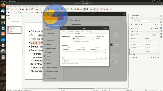Add Ethernet connection with plus button

[118, 20]
